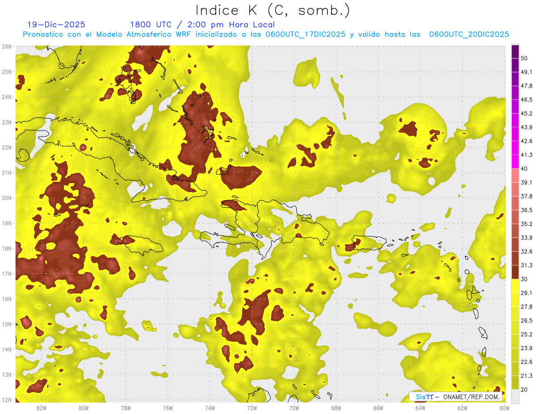
Task: Select the 24N latitude label
Action: click(7, 97)
